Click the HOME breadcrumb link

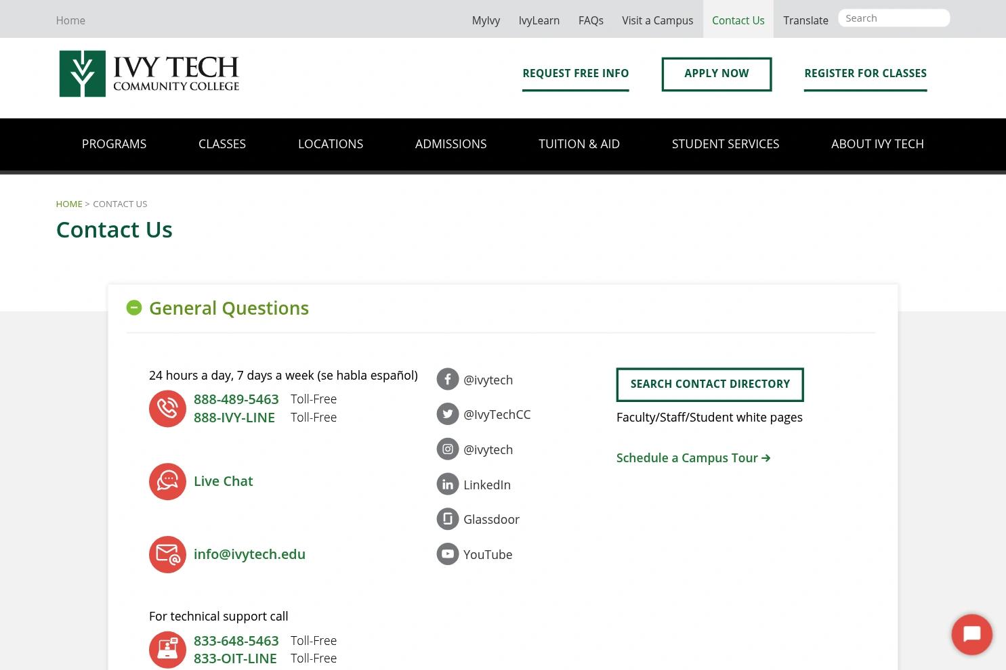tap(69, 204)
